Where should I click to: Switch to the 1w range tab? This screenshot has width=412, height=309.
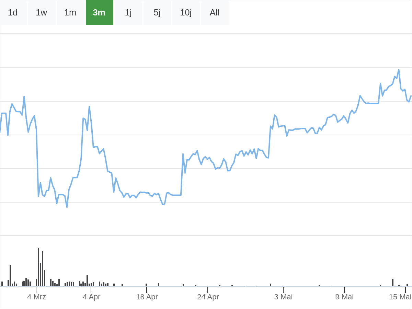[x=42, y=12]
